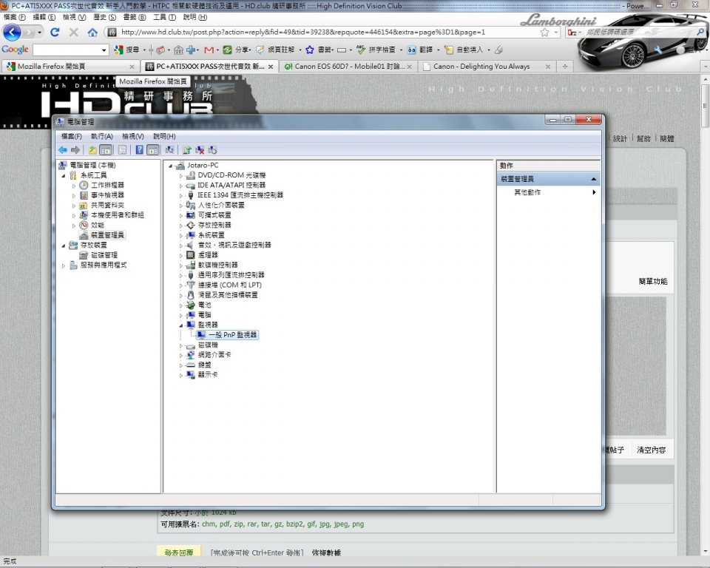Open Firefox 書籤(B) bookmarks menu
Image resolution: width=710 pixels, height=568 pixels.
135,17
